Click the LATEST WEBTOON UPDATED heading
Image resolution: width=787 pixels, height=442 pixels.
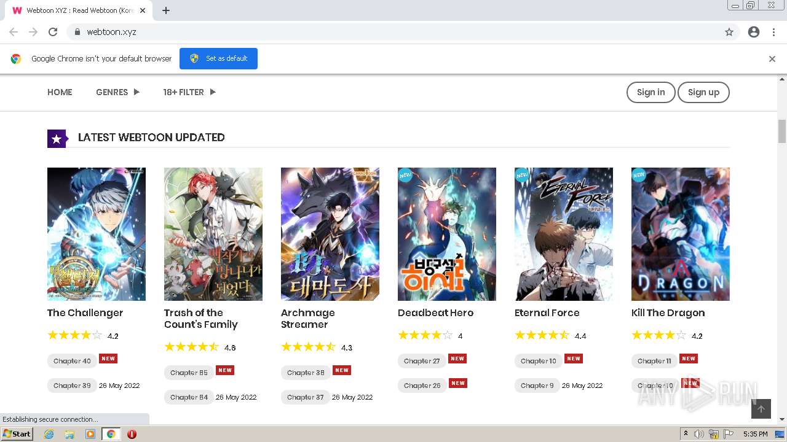pyautogui.click(x=151, y=138)
